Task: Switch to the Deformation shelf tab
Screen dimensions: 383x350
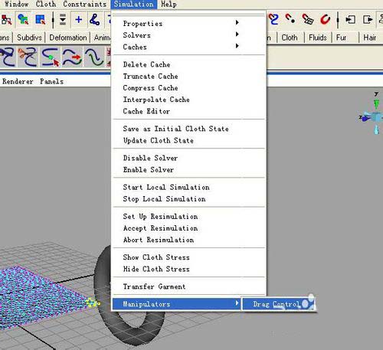Action: tap(68, 38)
